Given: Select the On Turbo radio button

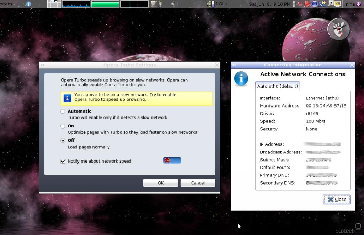Looking at the screenshot, I should (63, 126).
